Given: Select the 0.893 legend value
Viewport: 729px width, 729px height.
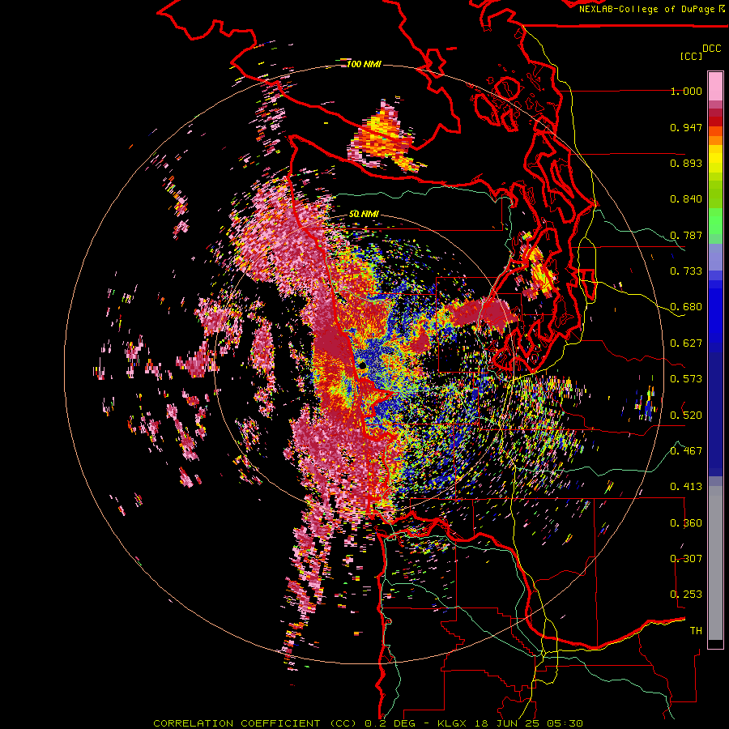Looking at the screenshot, I should click(686, 163).
